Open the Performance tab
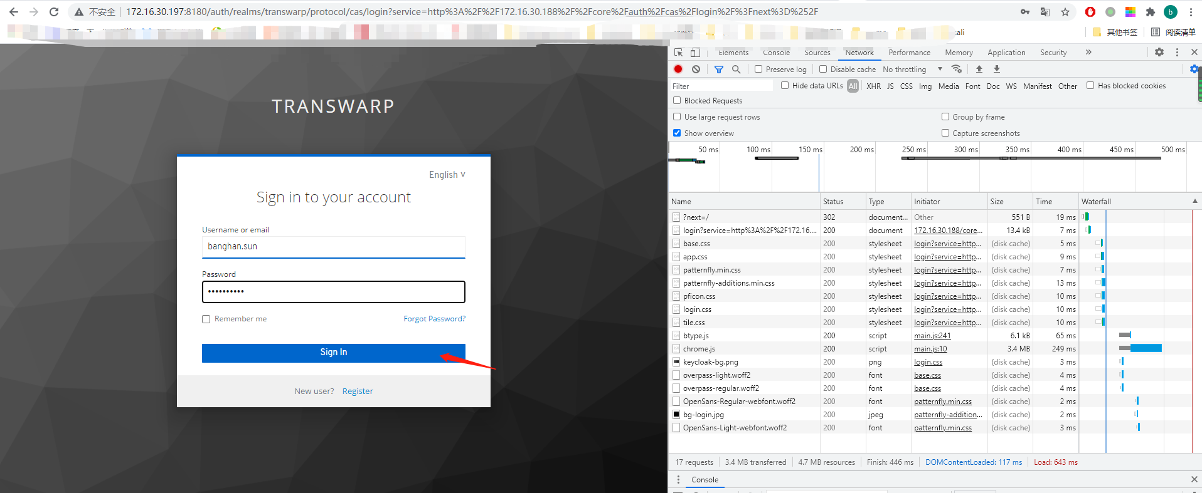This screenshot has width=1202, height=493. [x=909, y=53]
